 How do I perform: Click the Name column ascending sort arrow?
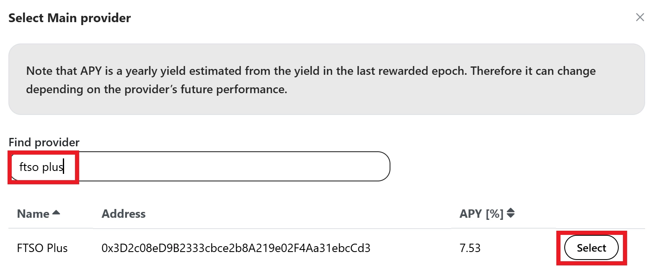pos(56,213)
